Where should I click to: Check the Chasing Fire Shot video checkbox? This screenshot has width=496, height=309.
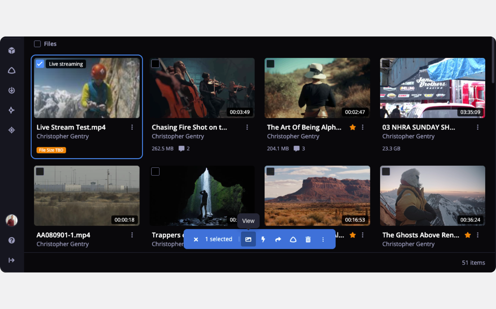[x=155, y=64]
